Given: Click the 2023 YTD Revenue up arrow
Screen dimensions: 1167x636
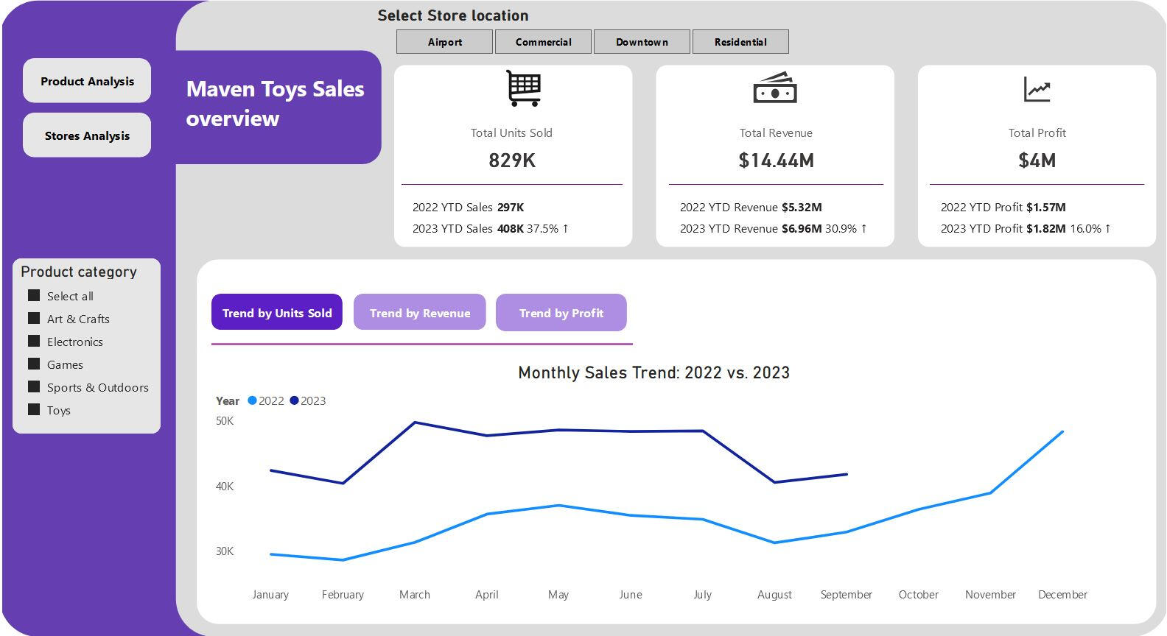Looking at the screenshot, I should pos(864,229).
